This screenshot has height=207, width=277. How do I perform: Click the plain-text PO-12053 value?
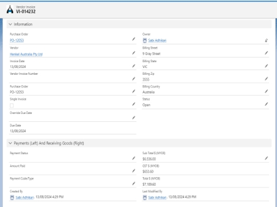point(17,92)
